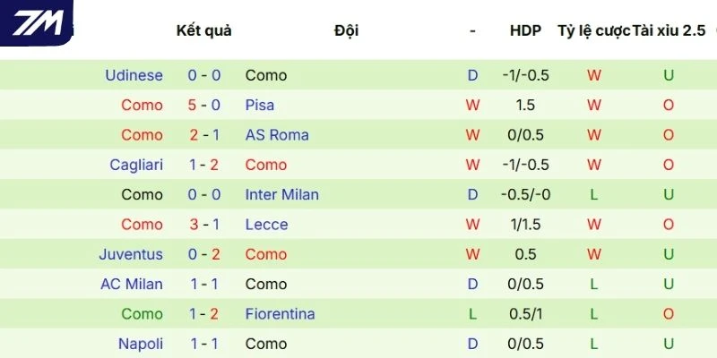
Task: Click the 5 - 0 score against Pisa
Action: pyautogui.click(x=204, y=105)
